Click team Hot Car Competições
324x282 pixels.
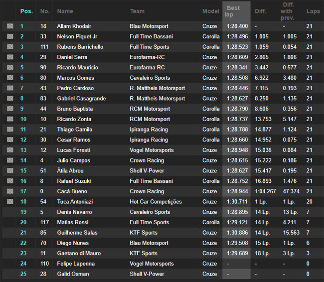click(156, 201)
